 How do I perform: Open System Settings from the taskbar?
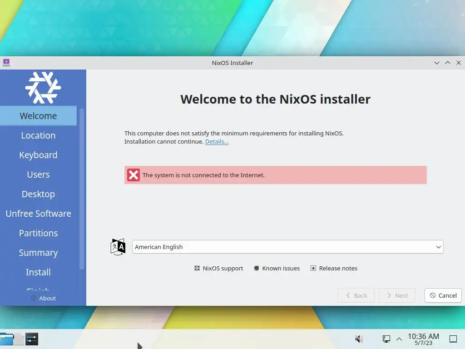pos(32,339)
